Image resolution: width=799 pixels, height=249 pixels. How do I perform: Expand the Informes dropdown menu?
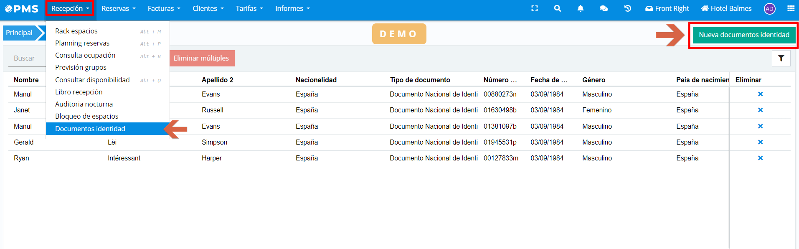coord(292,8)
